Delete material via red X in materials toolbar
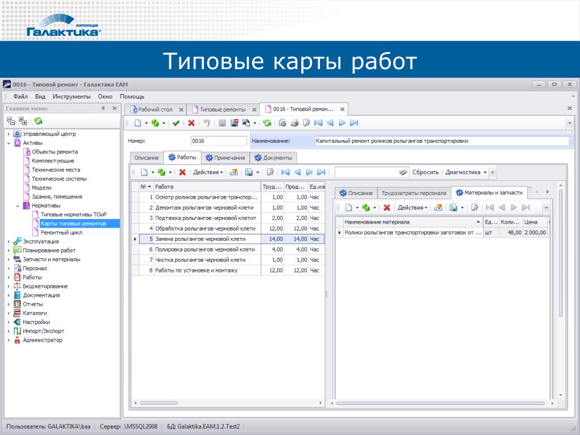The width and height of the screenshot is (580, 435). click(387, 207)
